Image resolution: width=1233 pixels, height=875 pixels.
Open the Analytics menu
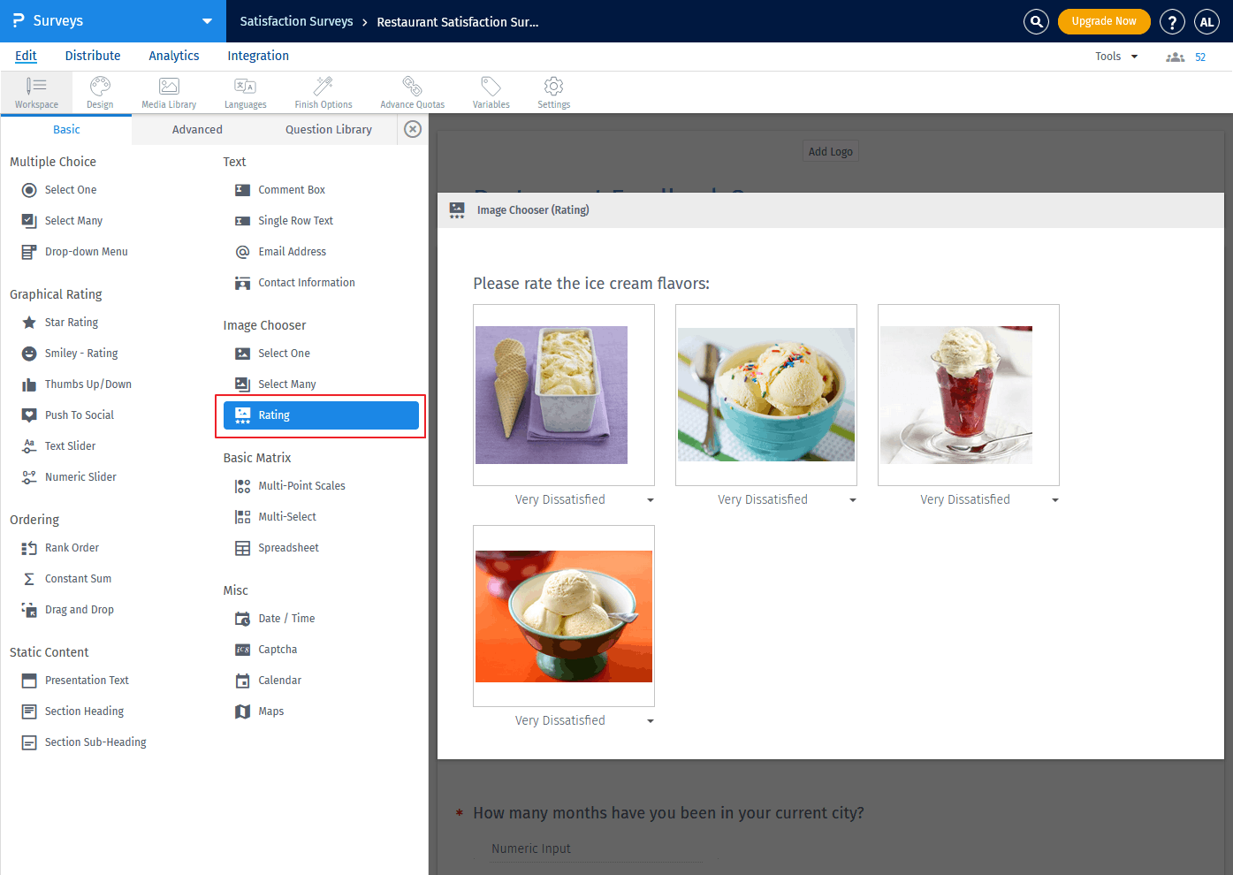tap(173, 56)
